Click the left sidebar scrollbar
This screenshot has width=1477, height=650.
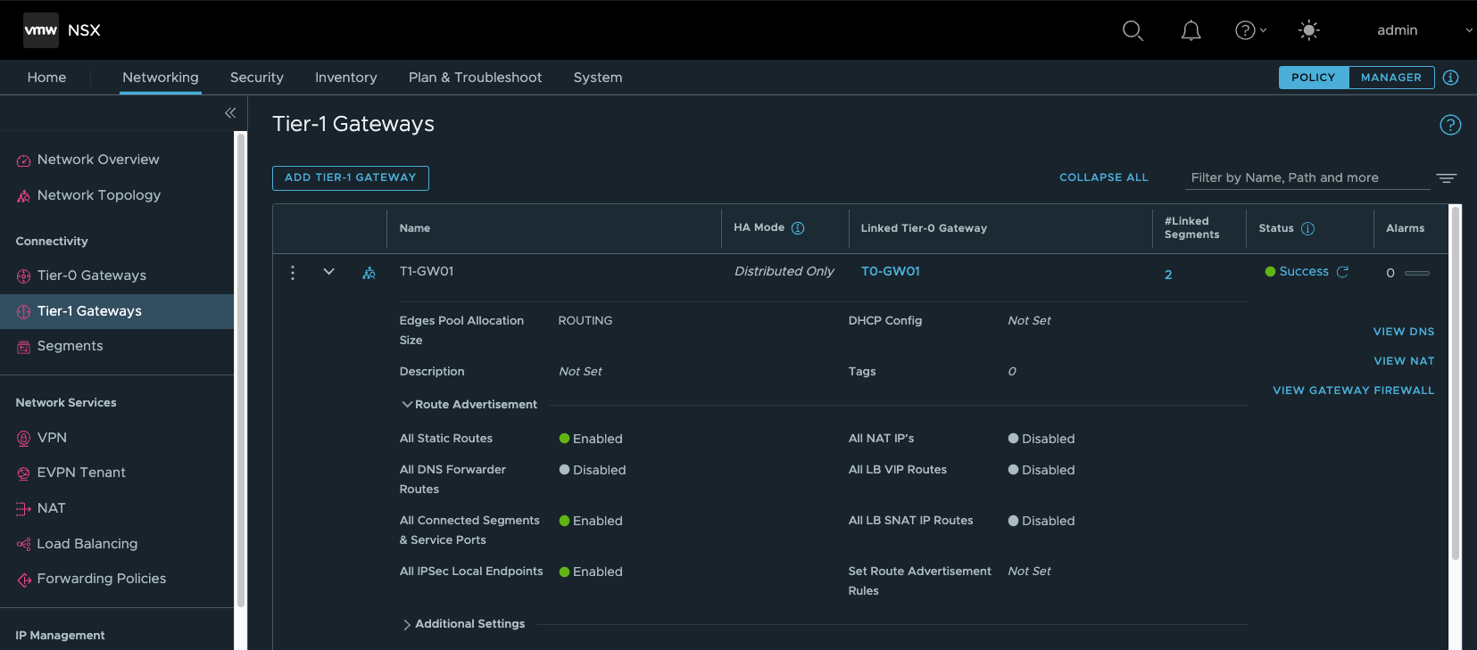pyautogui.click(x=239, y=370)
